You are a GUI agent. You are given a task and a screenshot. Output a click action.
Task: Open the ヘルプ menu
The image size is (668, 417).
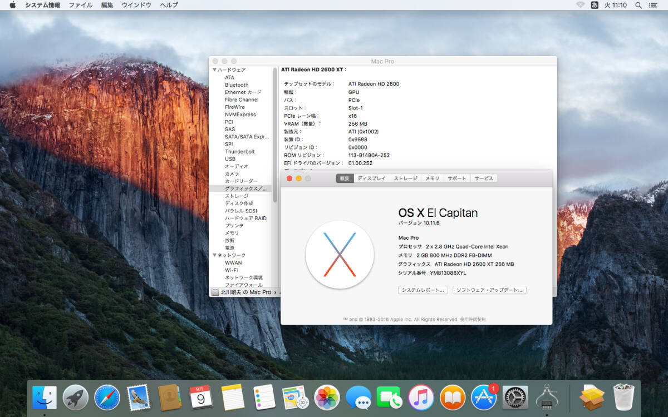pos(169,5)
